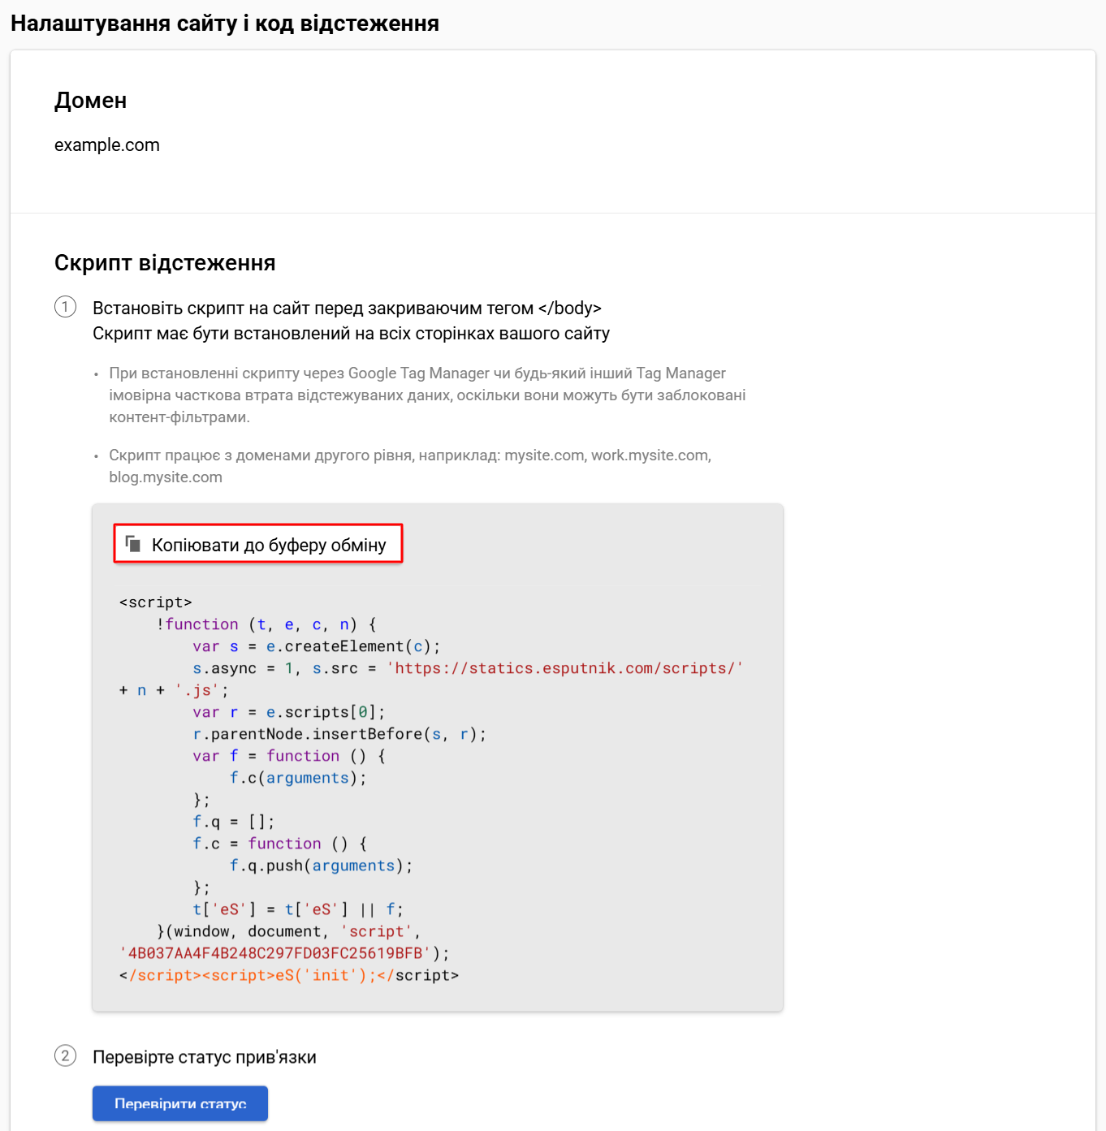Click the f.q.push(arguments) code line
This screenshot has width=1106, height=1131.
point(322,866)
